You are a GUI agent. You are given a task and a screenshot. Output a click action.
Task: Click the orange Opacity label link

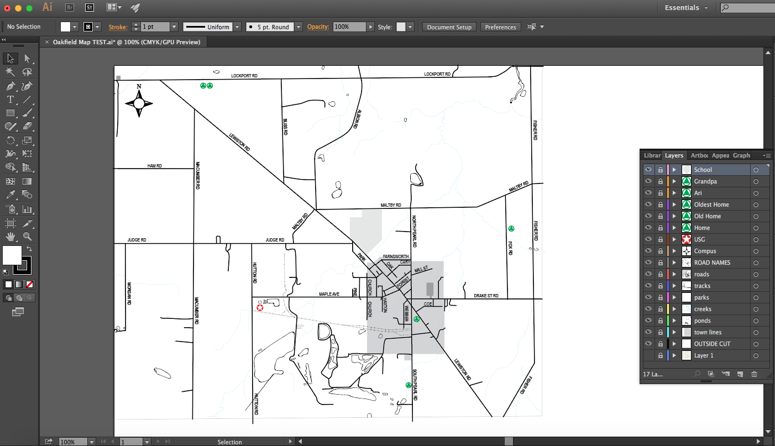318,27
